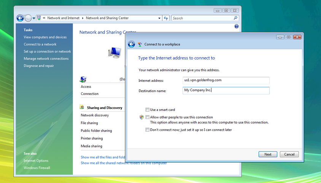Open the Manage network connections link

click(x=46, y=59)
